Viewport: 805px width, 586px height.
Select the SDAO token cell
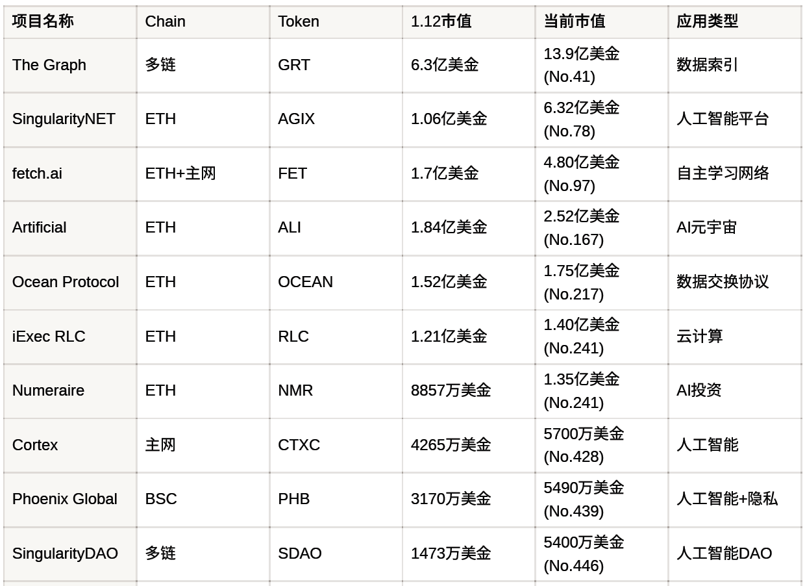299,554
